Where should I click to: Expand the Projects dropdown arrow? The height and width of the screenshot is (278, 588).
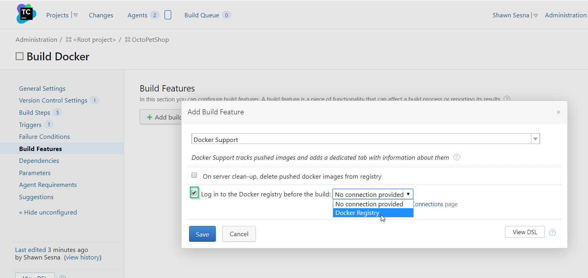(x=76, y=15)
